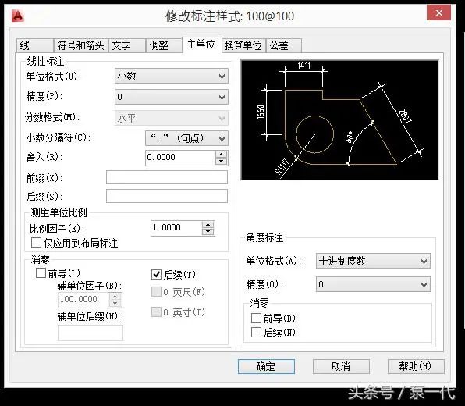Switch to the 线 tab
This screenshot has height=406, width=465.
point(34,45)
